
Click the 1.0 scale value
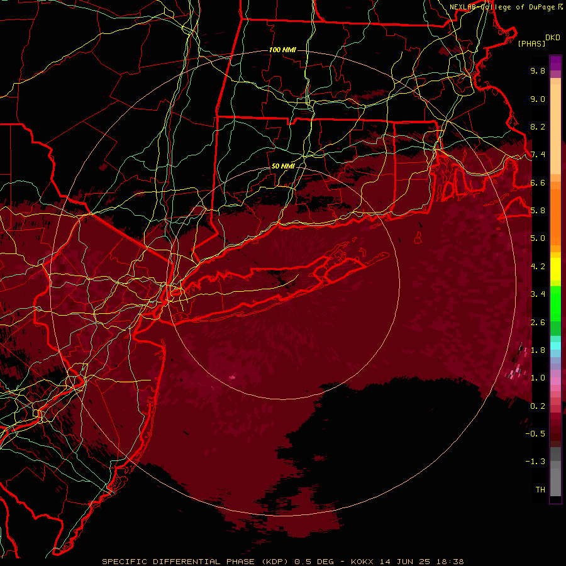(538, 378)
